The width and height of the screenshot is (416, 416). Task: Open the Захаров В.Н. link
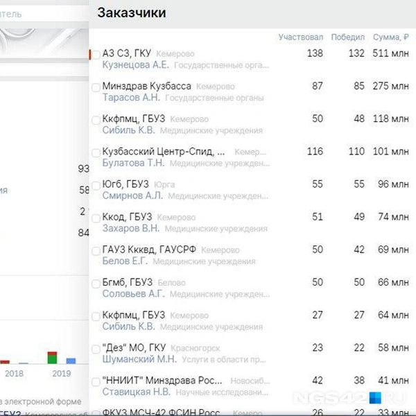(x=131, y=228)
